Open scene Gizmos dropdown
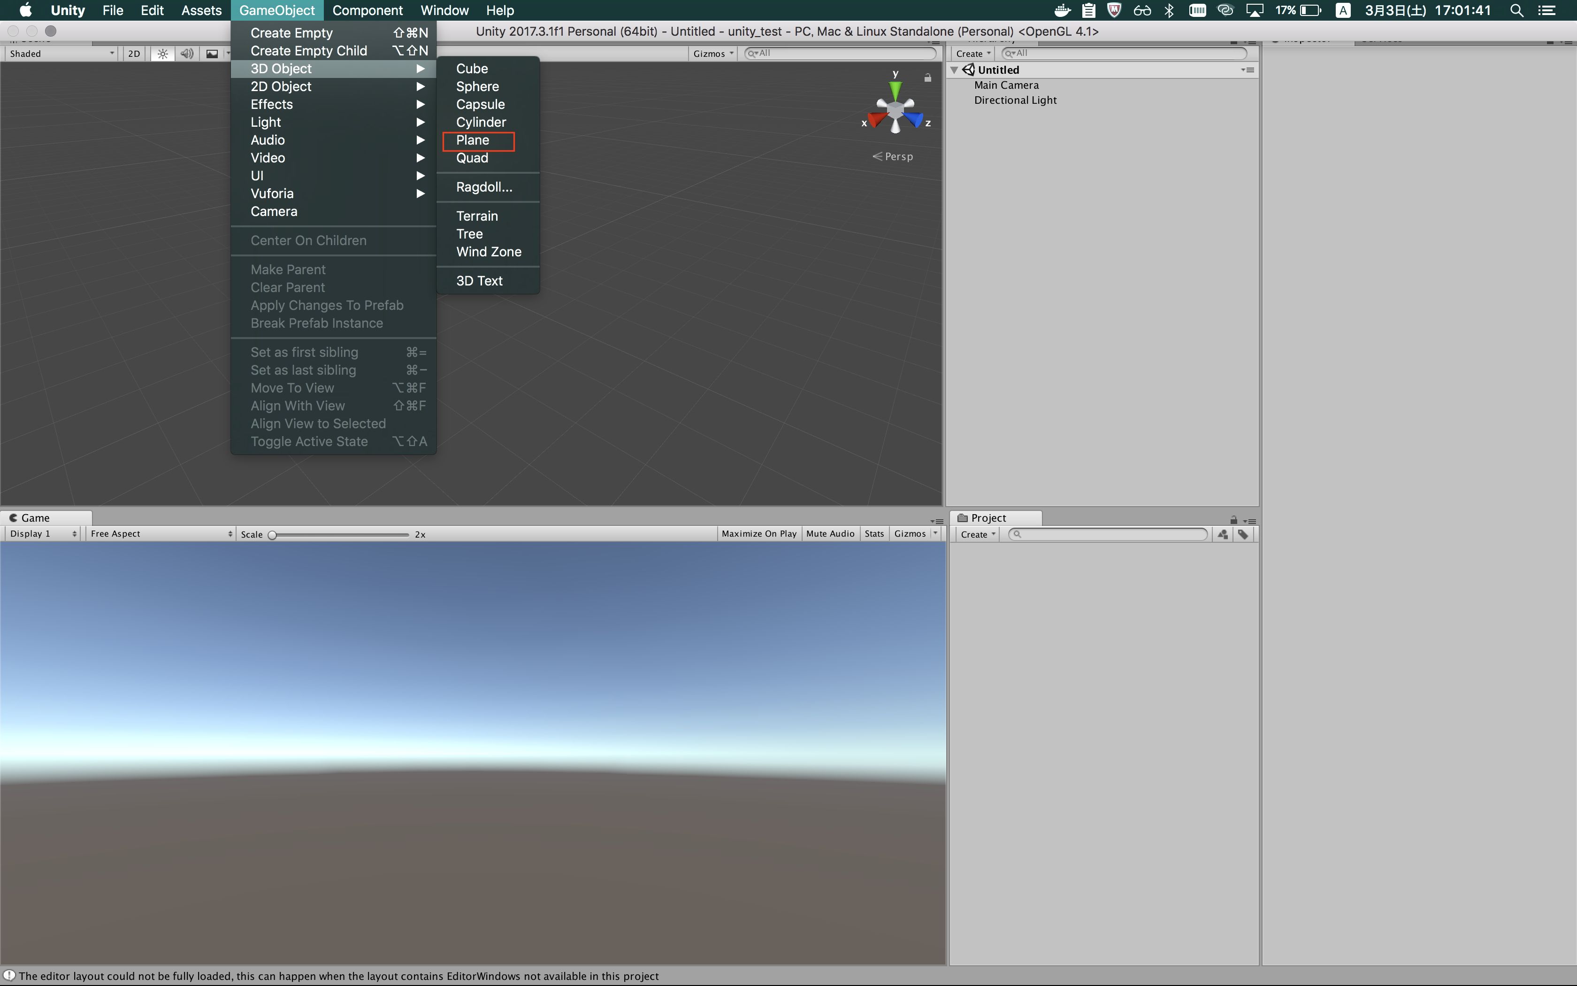 tap(713, 54)
